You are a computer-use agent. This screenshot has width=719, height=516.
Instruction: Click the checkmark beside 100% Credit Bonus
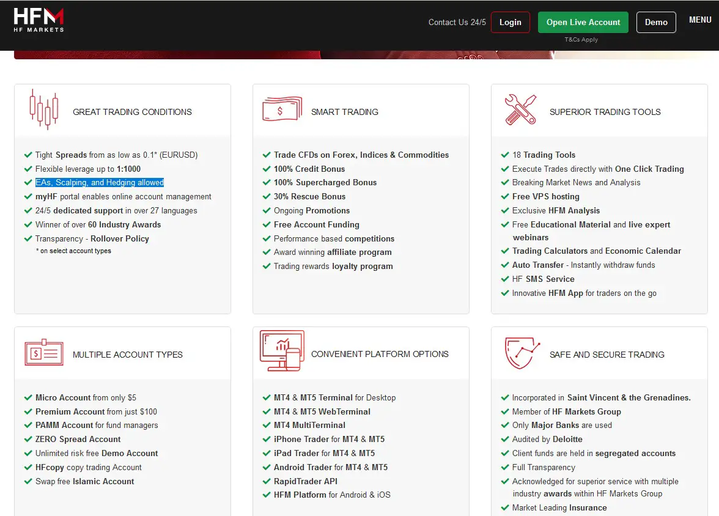coord(267,169)
